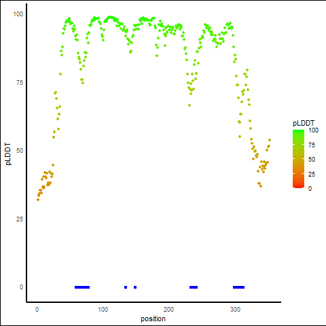Viewport: 326px width, 326px height.
Task: Click the legend title 'pLDDT'
Action: (x=304, y=123)
